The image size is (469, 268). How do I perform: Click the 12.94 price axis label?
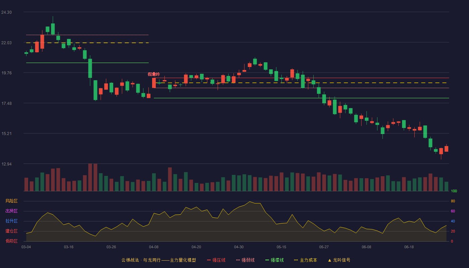click(6, 164)
